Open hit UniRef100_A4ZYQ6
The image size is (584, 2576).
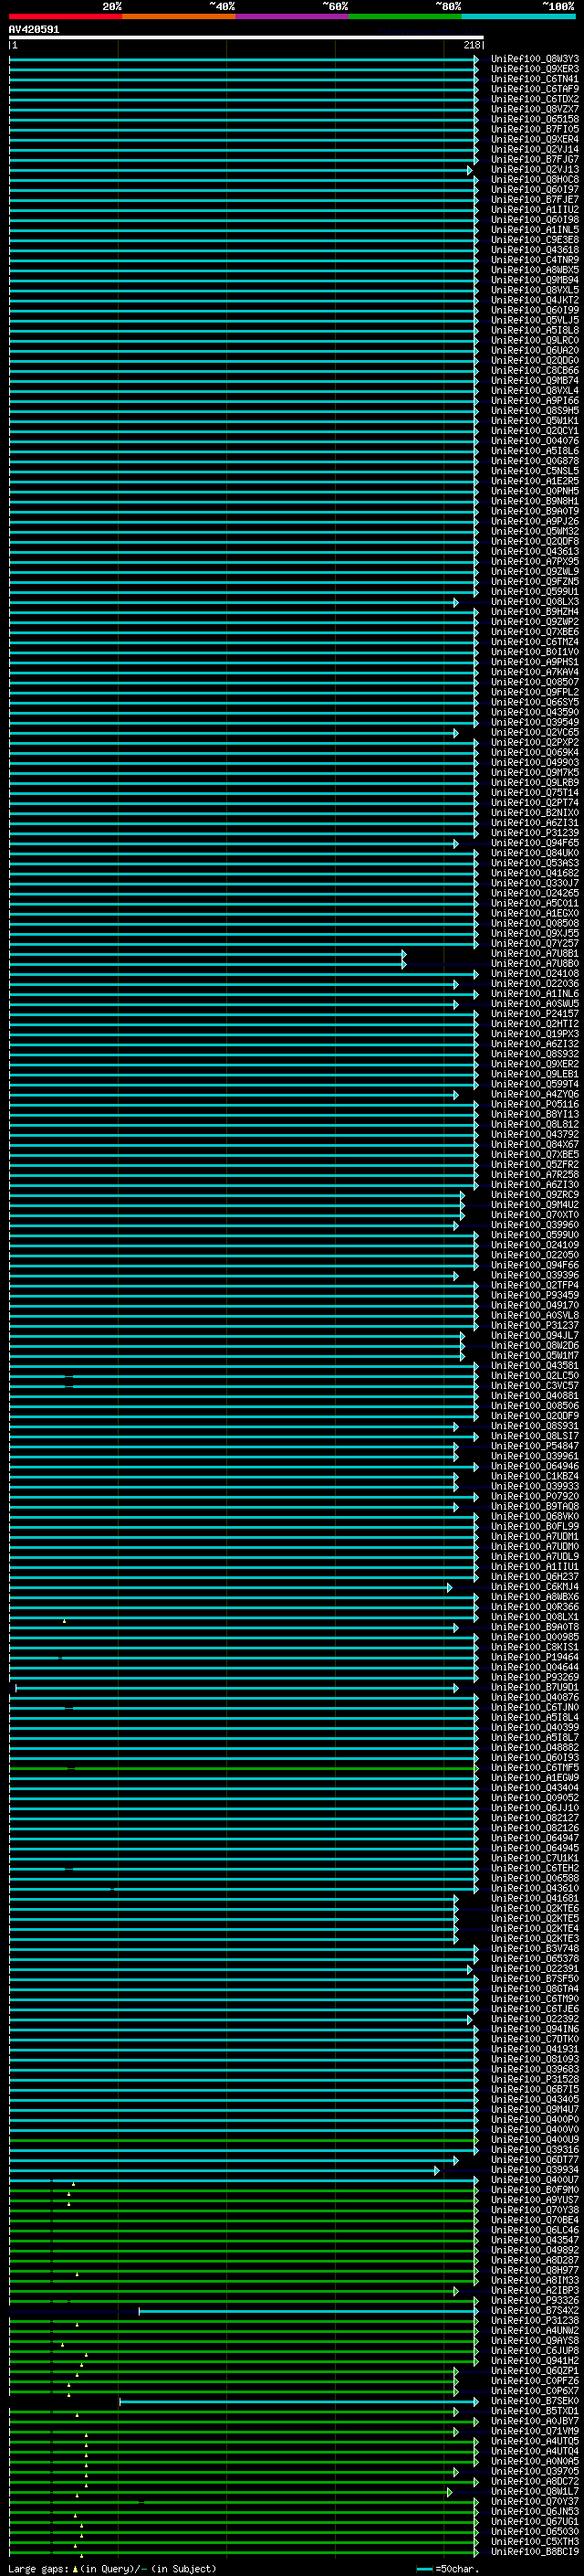[x=535, y=1094]
